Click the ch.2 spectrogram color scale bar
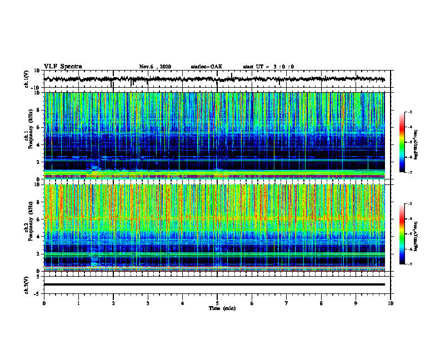The width and height of the screenshot is (440, 340). (x=402, y=234)
